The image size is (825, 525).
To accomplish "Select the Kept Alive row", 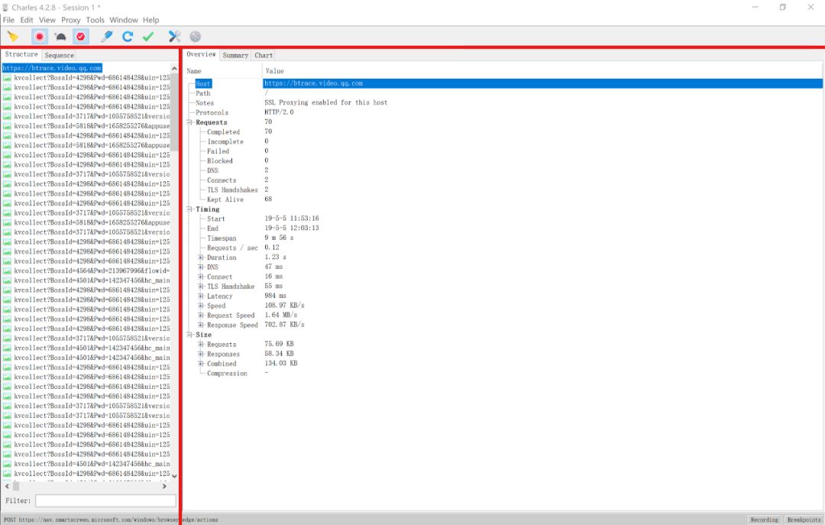I will (504, 199).
